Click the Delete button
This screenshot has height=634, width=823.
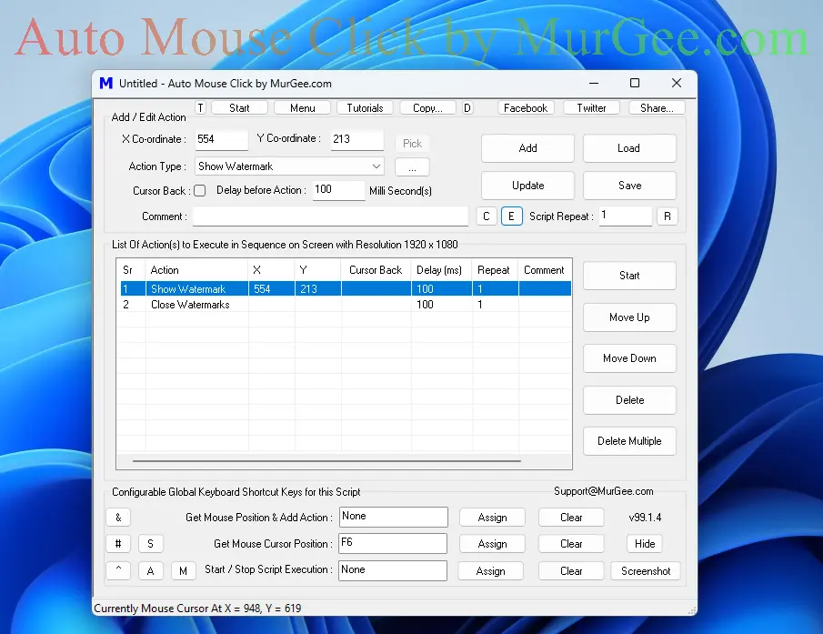629,400
